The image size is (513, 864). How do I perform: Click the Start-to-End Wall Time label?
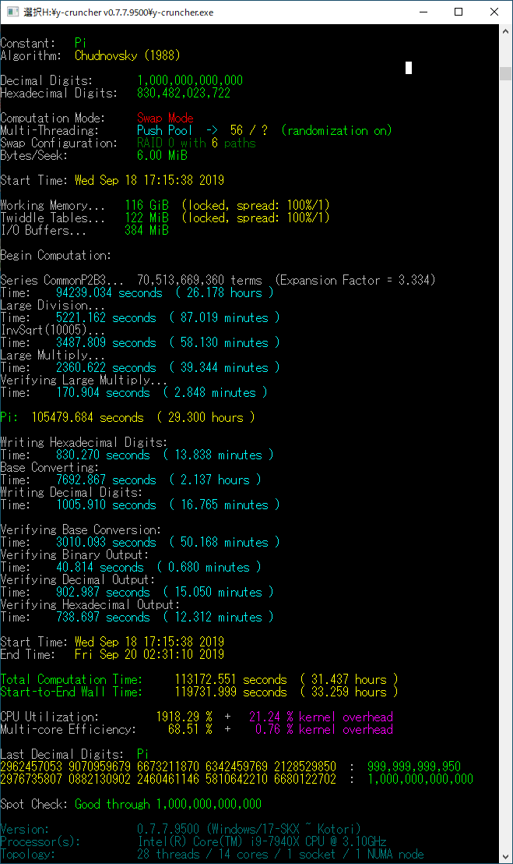pyautogui.click(x=72, y=692)
